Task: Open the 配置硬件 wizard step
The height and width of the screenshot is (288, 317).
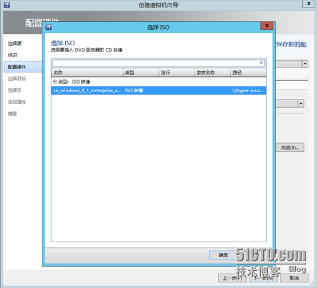Action: (x=23, y=67)
